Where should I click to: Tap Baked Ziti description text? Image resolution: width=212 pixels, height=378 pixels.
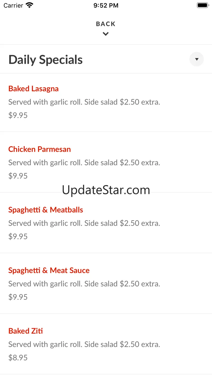84,344
